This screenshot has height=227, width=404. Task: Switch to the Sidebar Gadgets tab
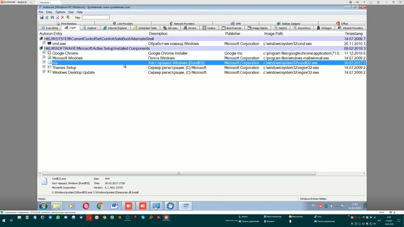(288, 24)
